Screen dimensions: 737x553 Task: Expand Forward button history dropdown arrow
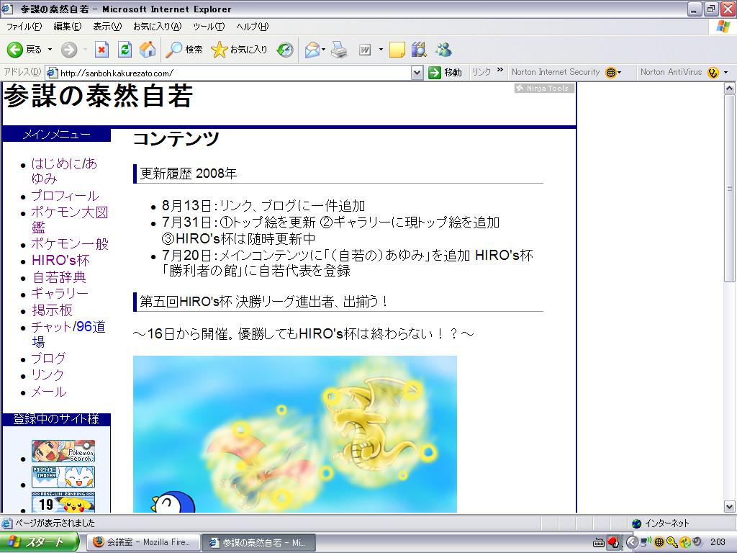click(x=85, y=50)
